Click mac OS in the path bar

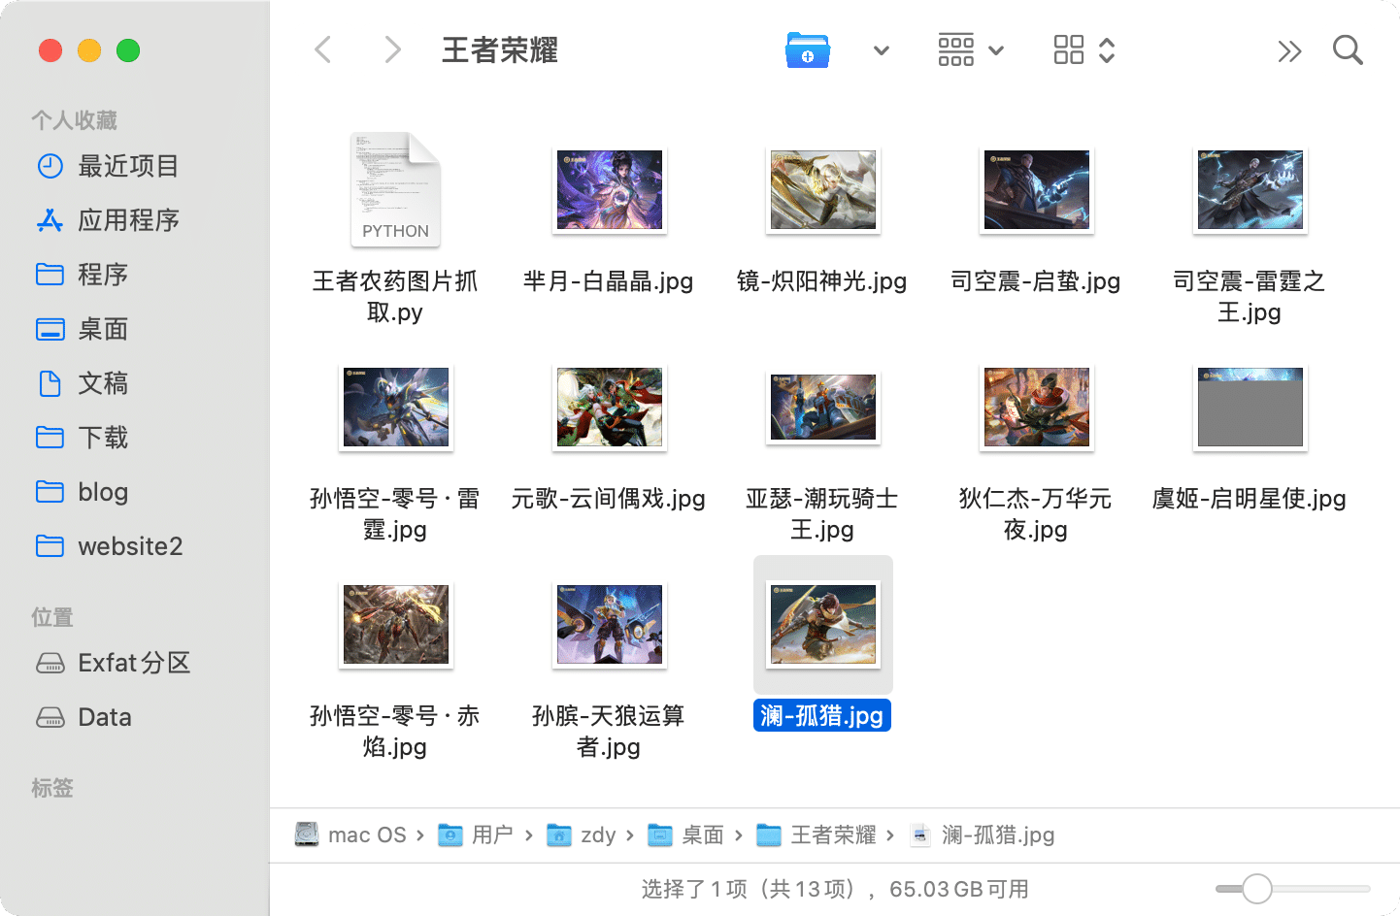coord(351,834)
